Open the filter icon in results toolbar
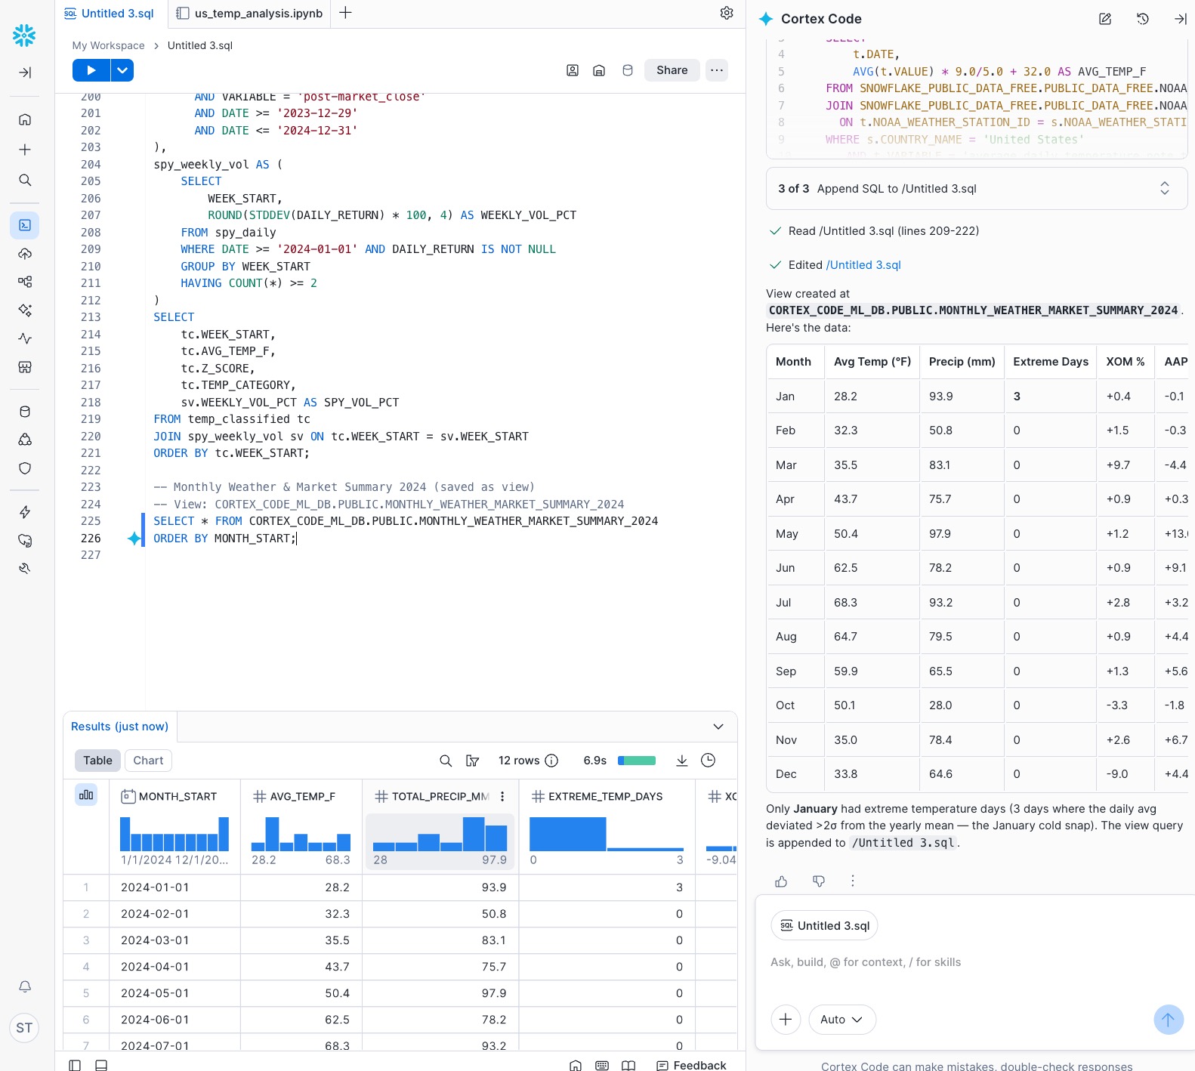Image resolution: width=1195 pixels, height=1071 pixels. pos(473,761)
